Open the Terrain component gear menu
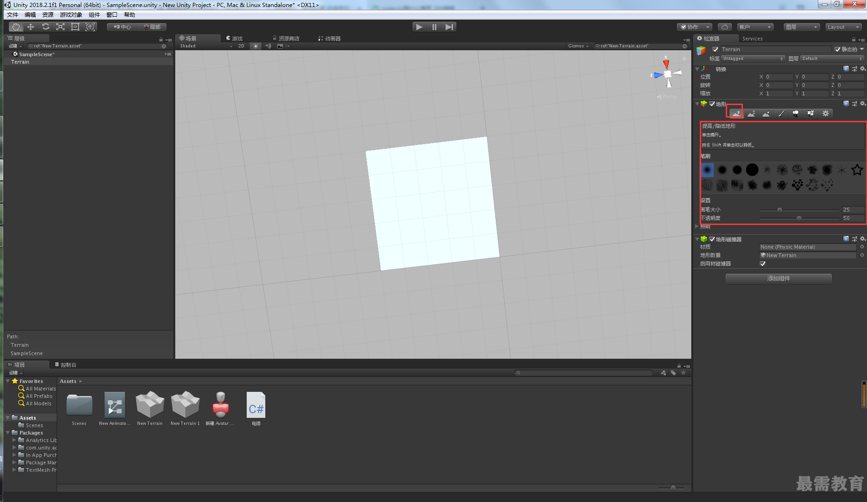This screenshot has width=867, height=502. (x=862, y=104)
